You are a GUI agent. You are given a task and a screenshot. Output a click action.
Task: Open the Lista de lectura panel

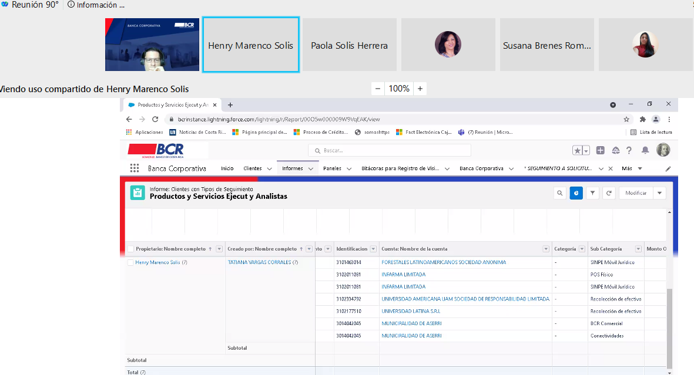[651, 132]
